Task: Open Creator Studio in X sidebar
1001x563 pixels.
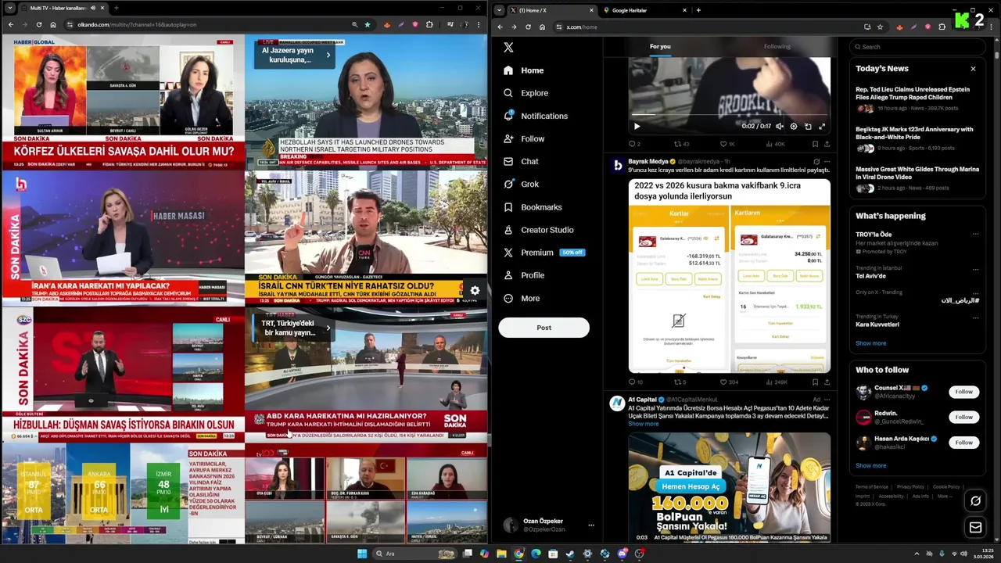Action: pos(538,230)
